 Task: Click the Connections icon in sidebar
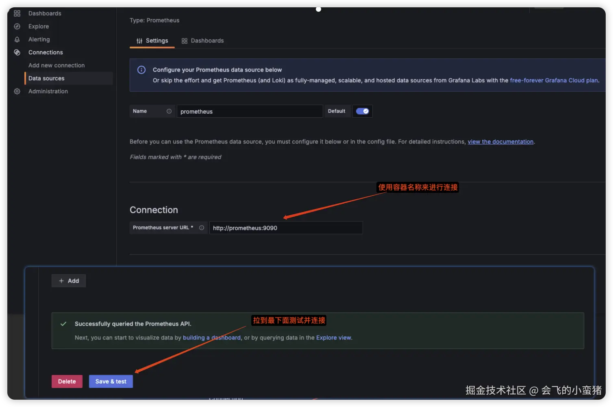[x=17, y=52]
